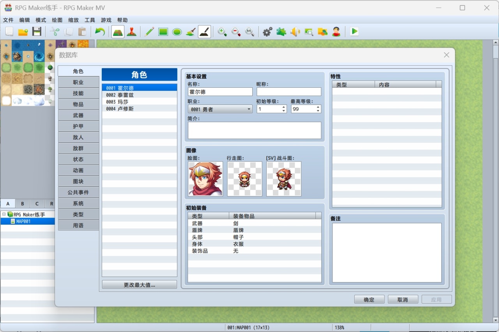
Task: Select the Pencil drawing tool
Action: point(149,32)
